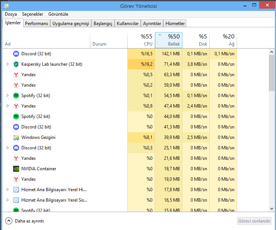This screenshot has width=276, height=230.
Task: Click the %16,5 CPU value for Discord
Action: pyautogui.click(x=147, y=54)
